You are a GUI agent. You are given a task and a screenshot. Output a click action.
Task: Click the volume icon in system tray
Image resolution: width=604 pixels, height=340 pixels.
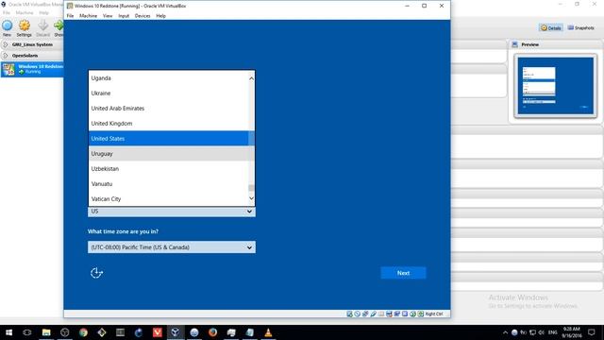[x=541, y=332]
